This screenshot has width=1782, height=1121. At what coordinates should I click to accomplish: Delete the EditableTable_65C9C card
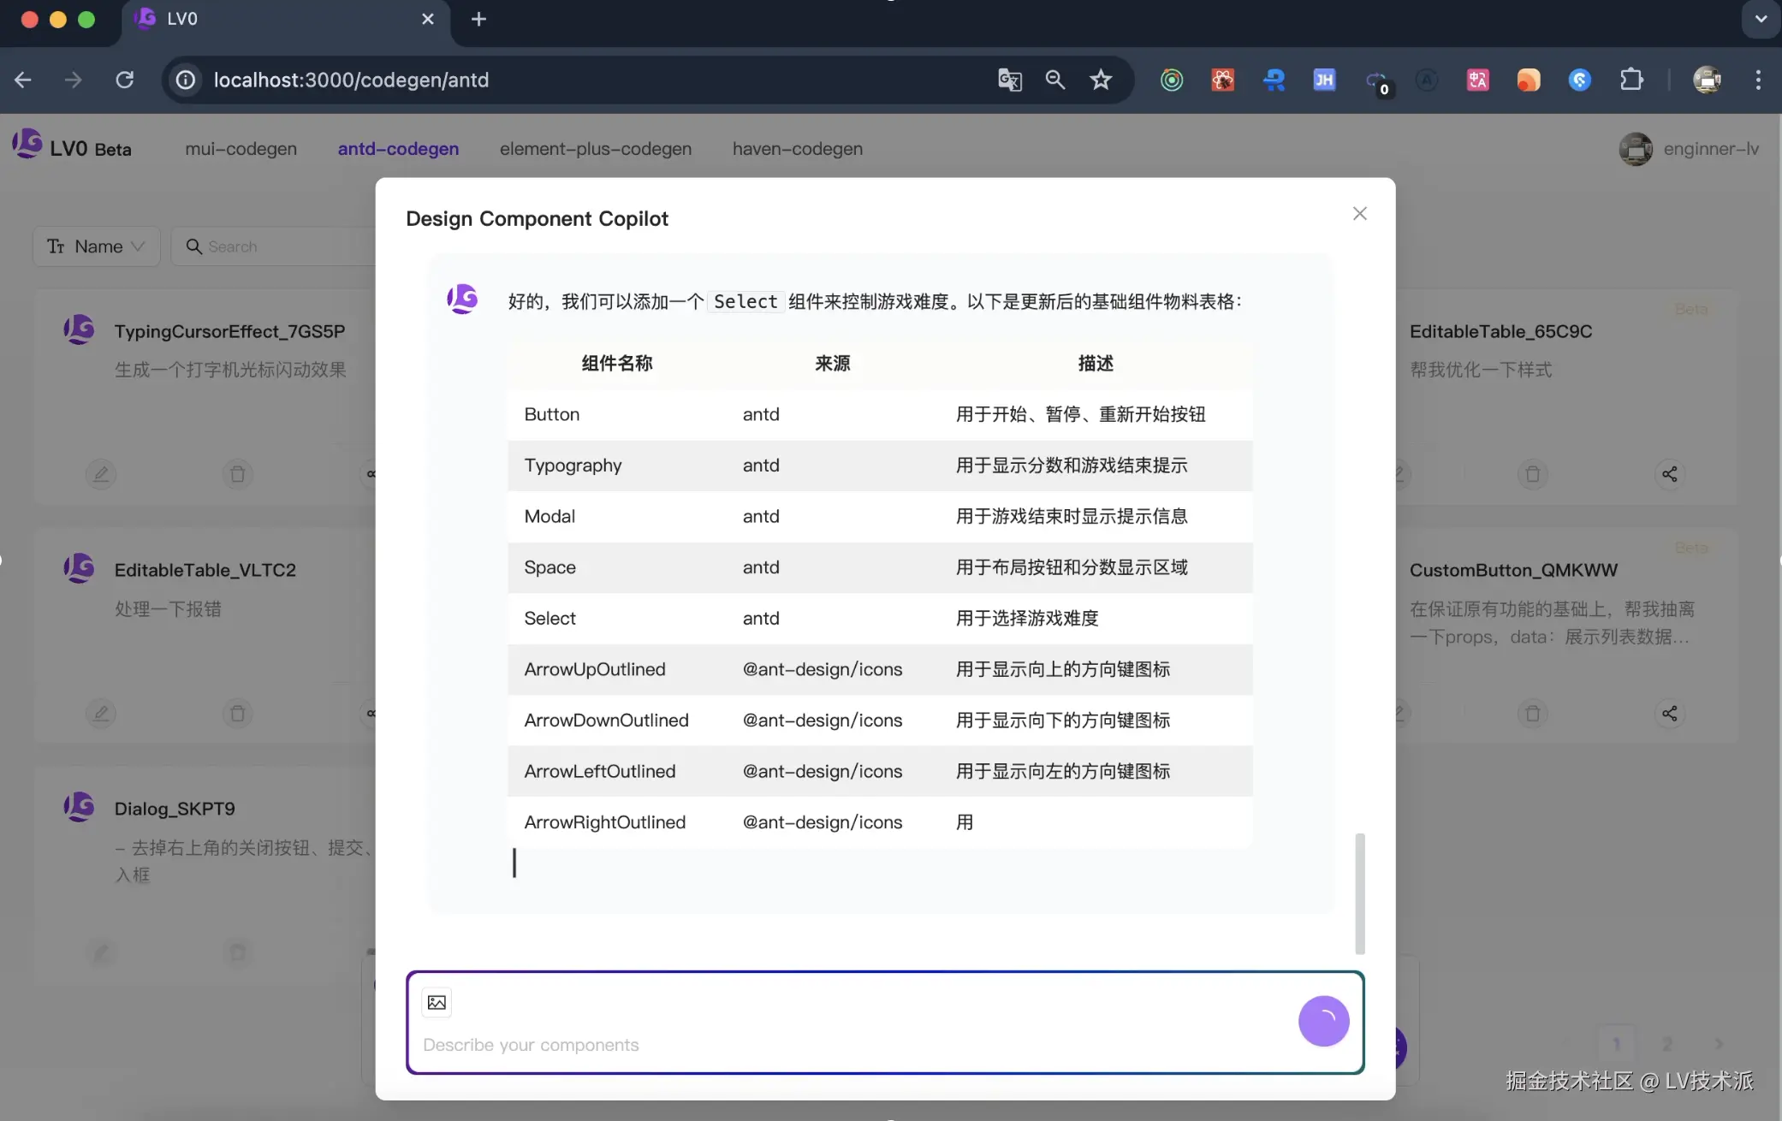coord(1533,474)
